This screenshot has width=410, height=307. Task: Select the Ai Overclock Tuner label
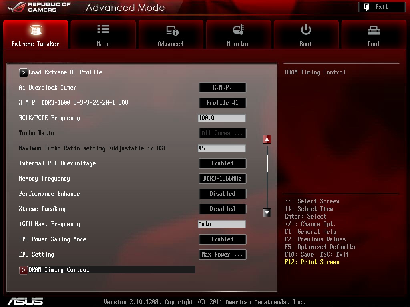(48, 88)
